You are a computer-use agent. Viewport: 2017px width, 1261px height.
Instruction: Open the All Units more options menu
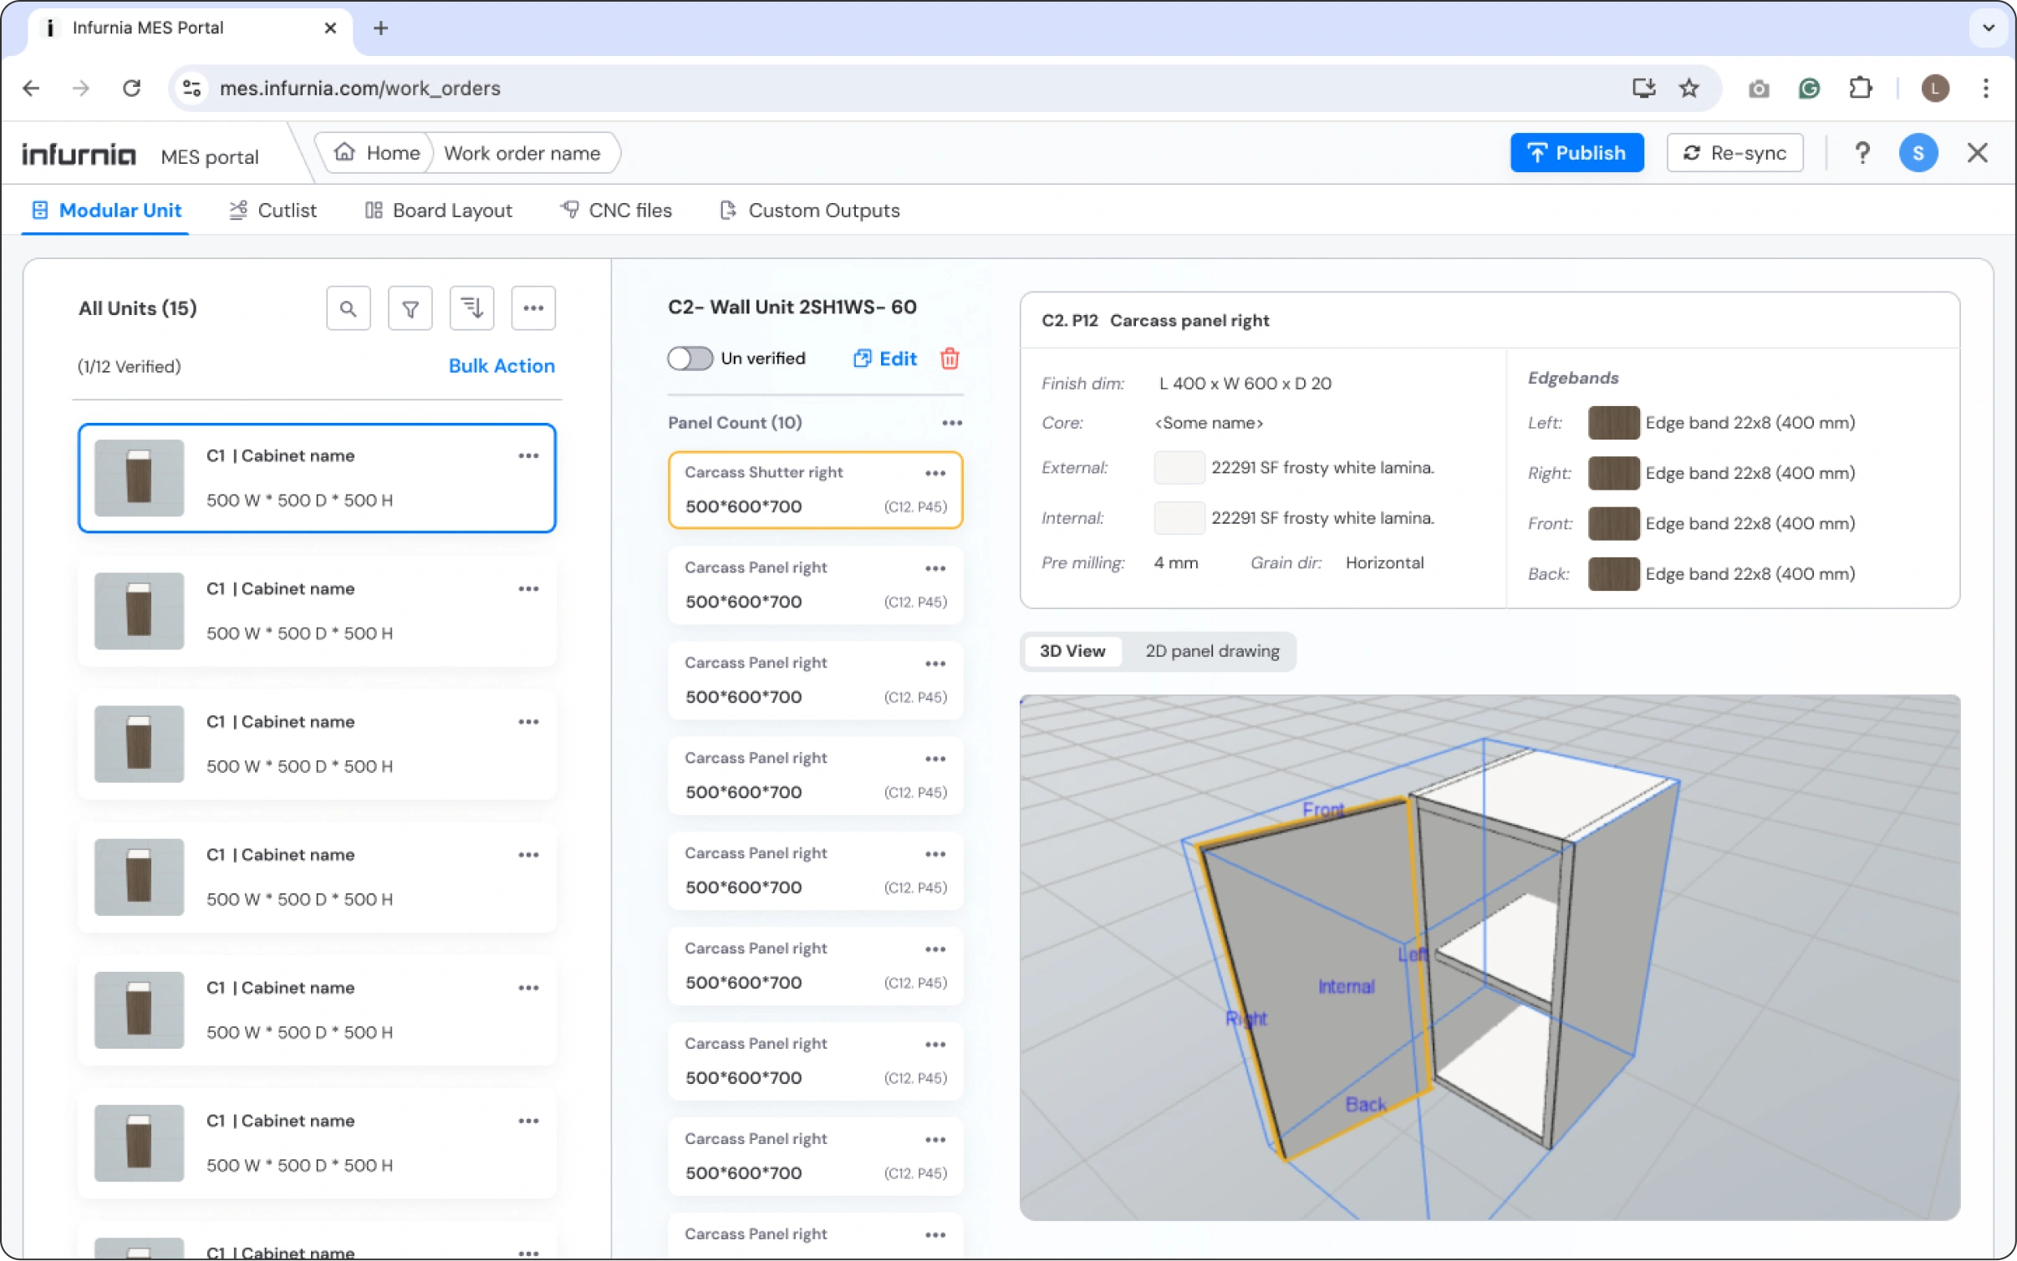point(533,308)
